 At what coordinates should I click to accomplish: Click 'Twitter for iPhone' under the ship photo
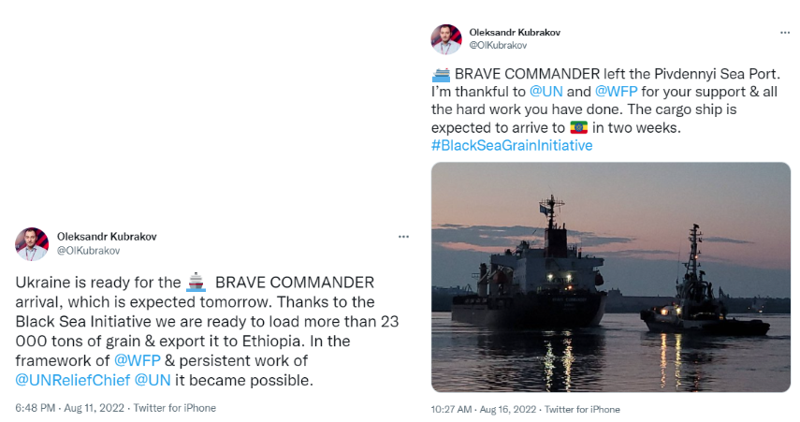[x=580, y=410]
